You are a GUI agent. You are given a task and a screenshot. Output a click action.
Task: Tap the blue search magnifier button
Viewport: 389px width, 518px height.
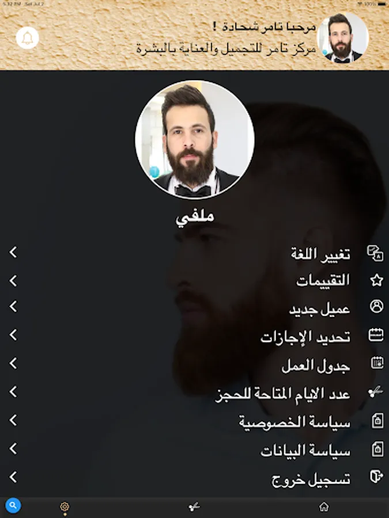pos(13,505)
